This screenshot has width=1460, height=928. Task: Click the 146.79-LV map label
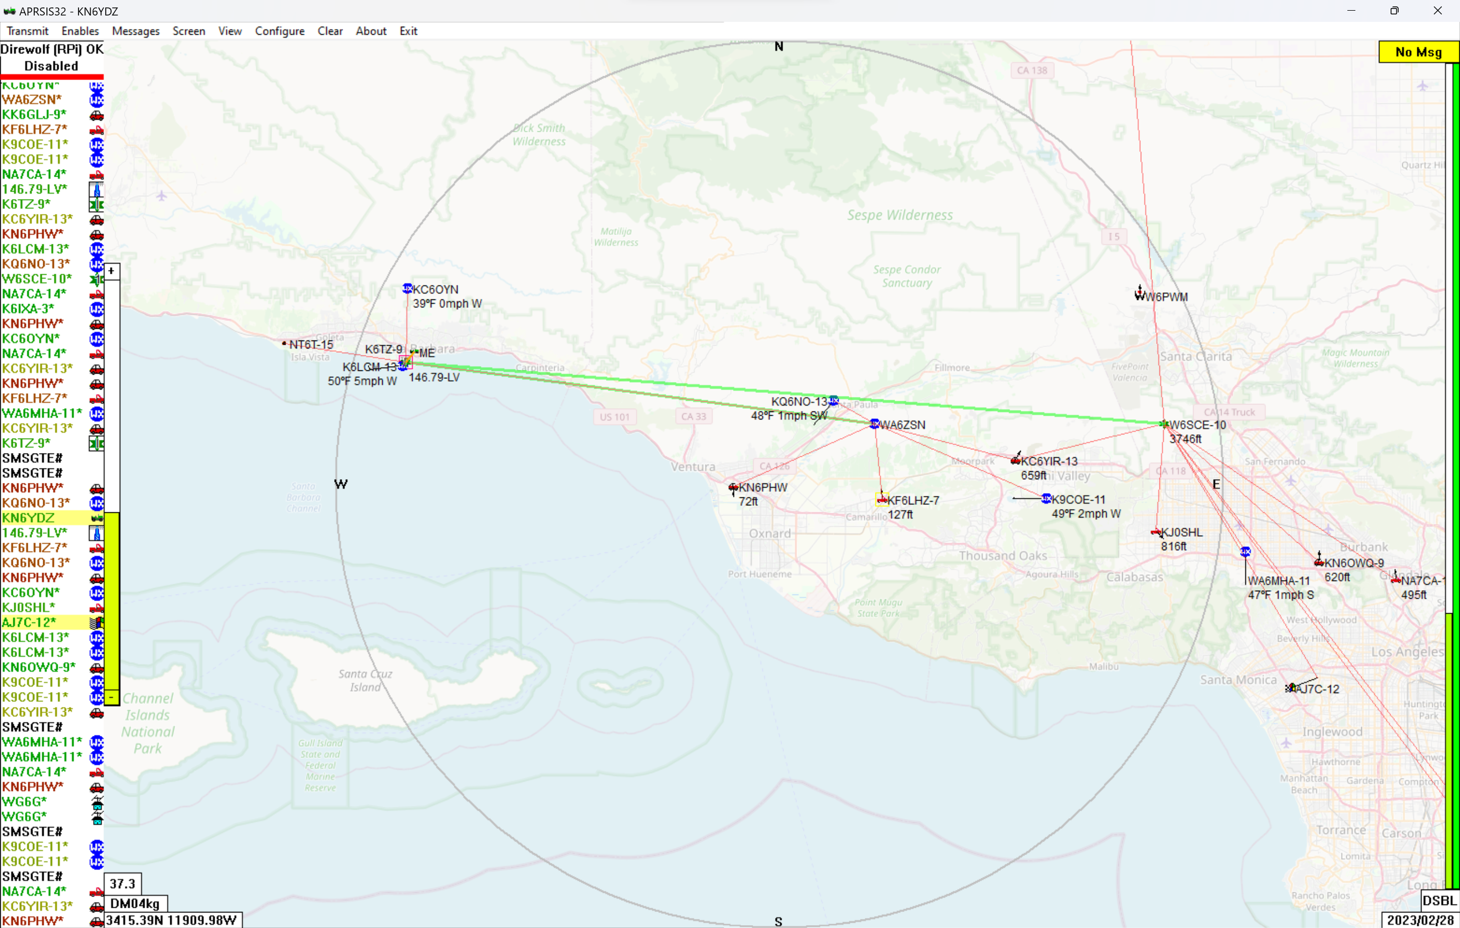[434, 378]
